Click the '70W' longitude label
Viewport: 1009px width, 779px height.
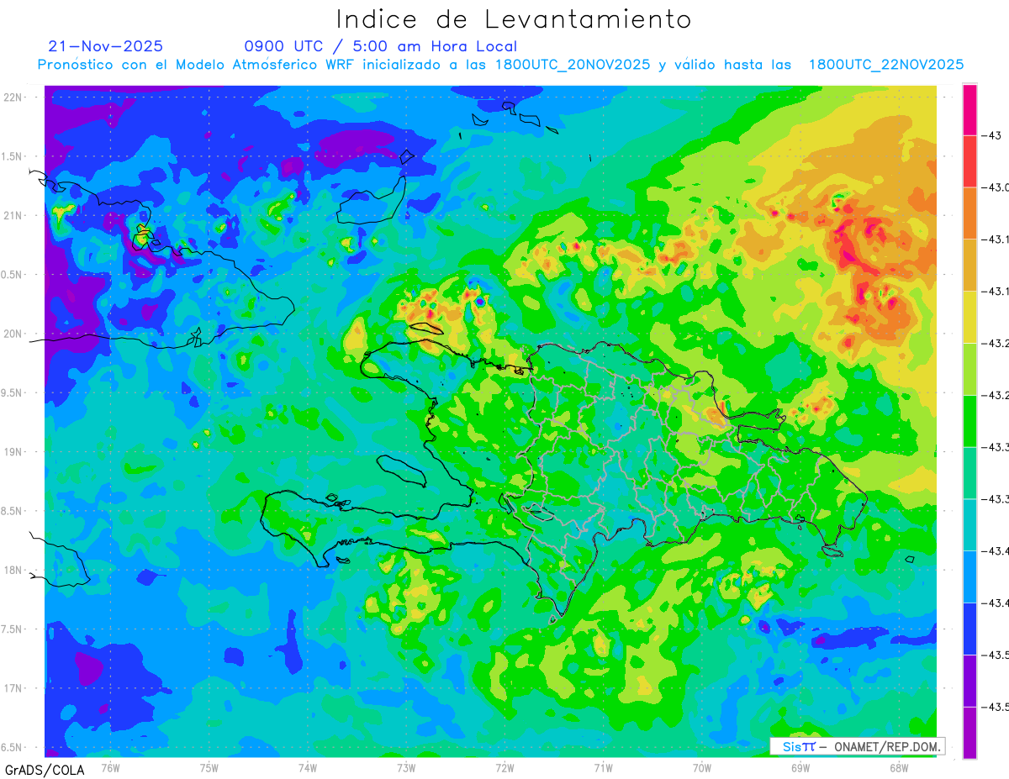point(701,767)
